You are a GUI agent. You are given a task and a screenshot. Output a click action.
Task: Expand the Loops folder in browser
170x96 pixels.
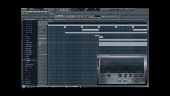[x=28, y=41]
